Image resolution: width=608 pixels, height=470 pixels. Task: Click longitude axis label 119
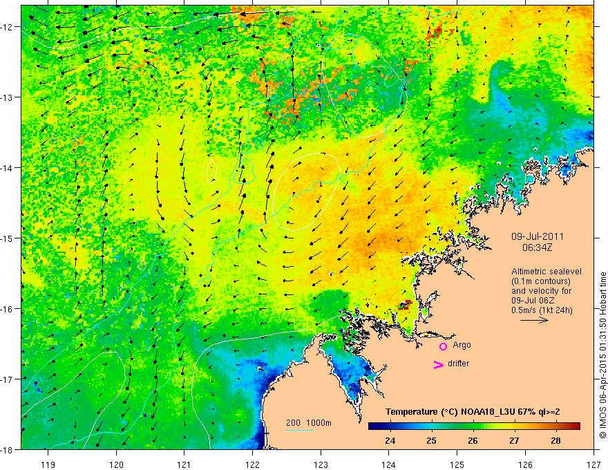click(48, 464)
